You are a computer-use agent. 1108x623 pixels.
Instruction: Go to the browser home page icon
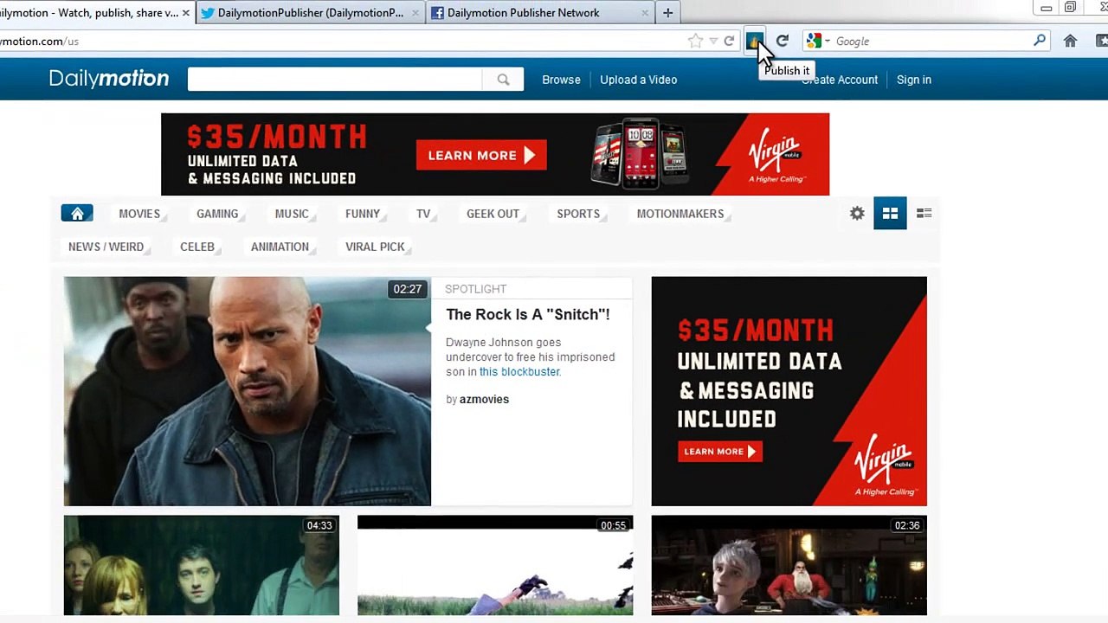(1070, 41)
